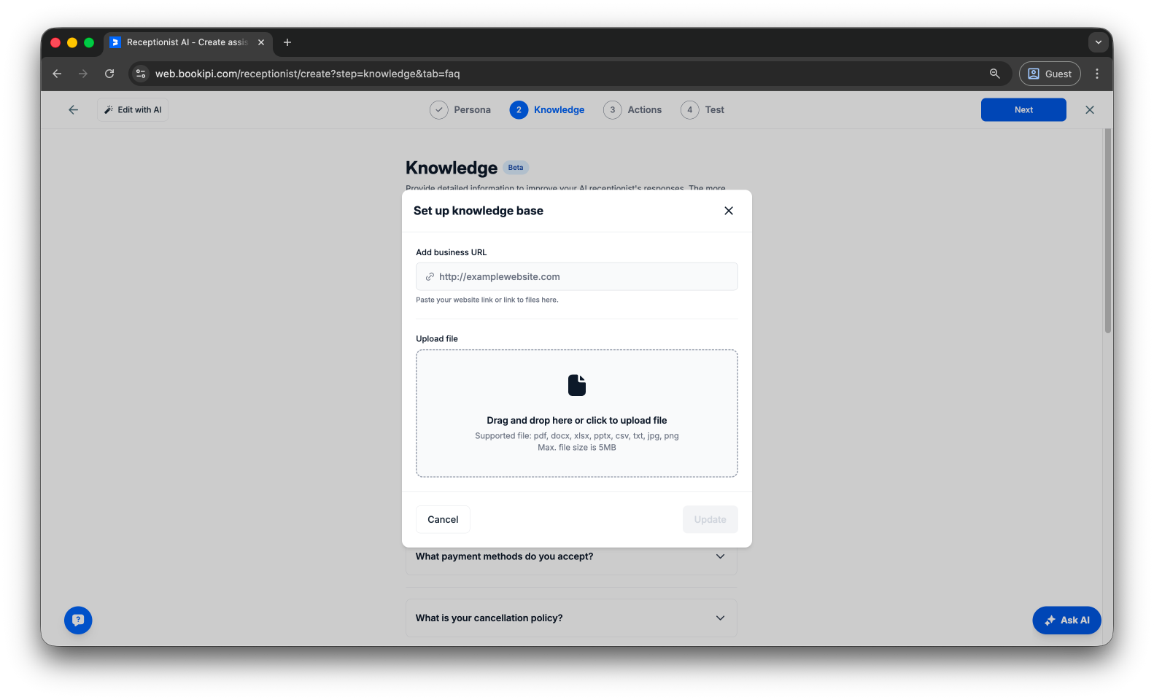Click the upload file document icon
The height and width of the screenshot is (700, 1154).
pyautogui.click(x=576, y=385)
